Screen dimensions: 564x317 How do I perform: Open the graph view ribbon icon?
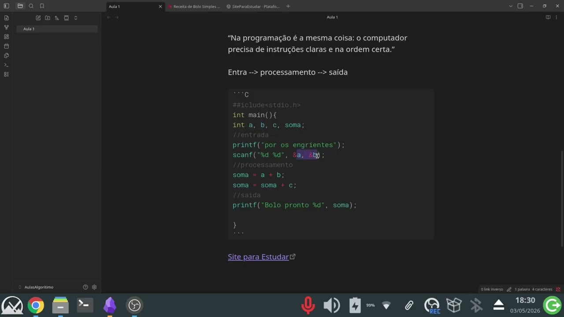click(6, 27)
